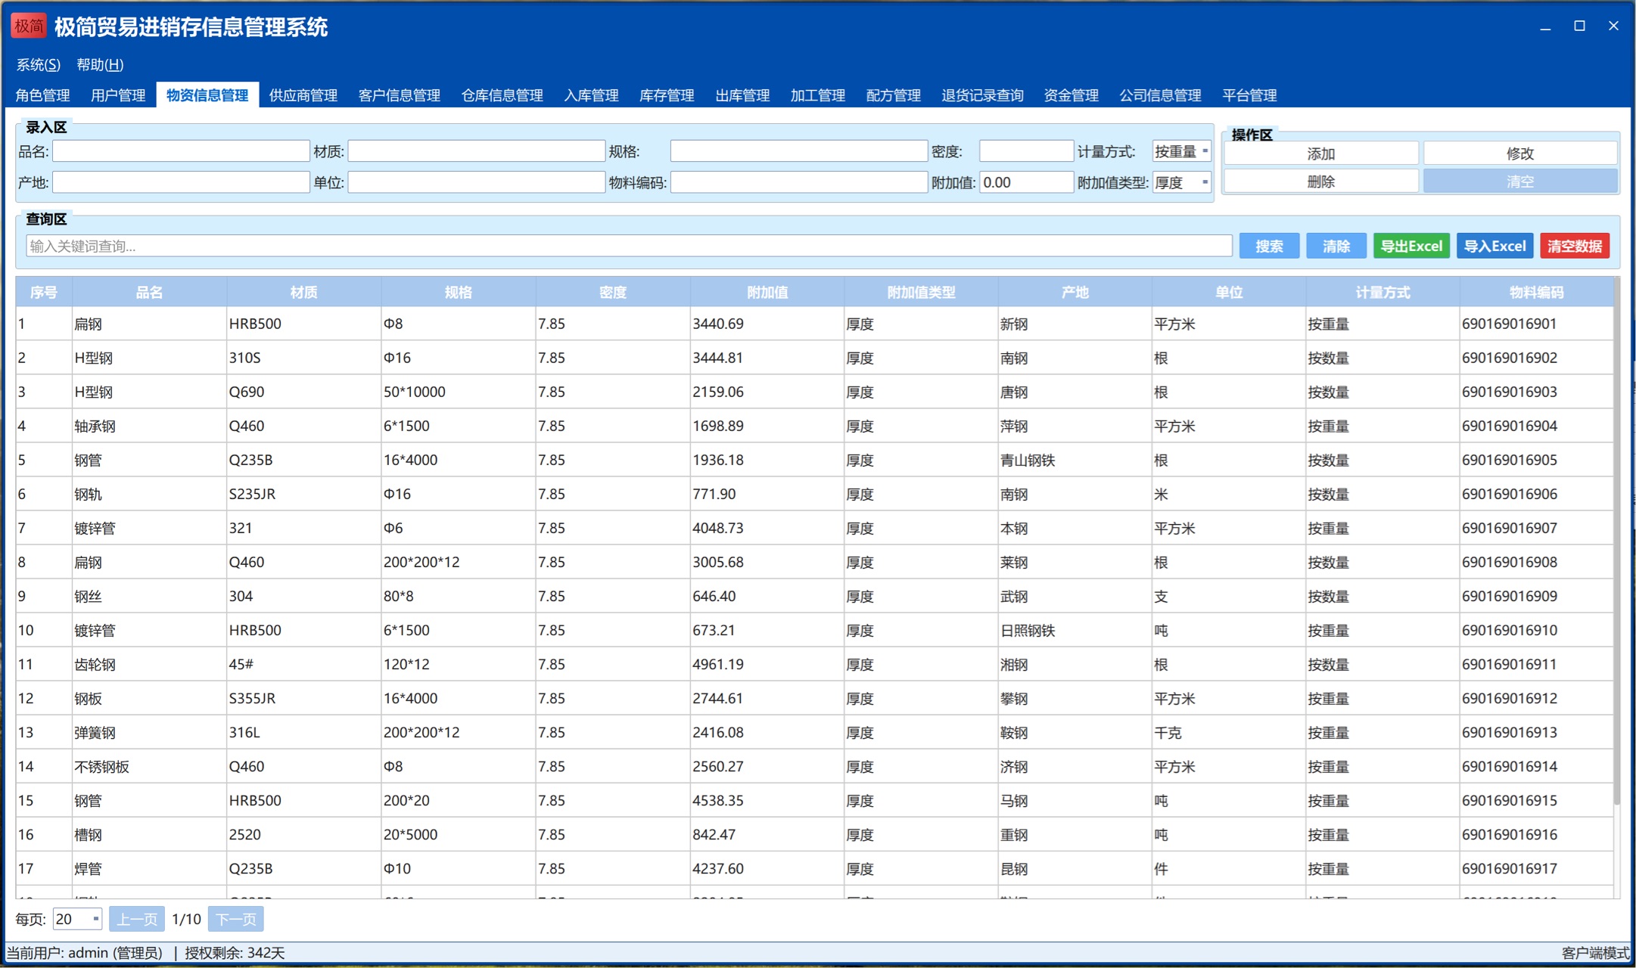Click the 导入Excel button
The image size is (1636, 968).
1494,246
